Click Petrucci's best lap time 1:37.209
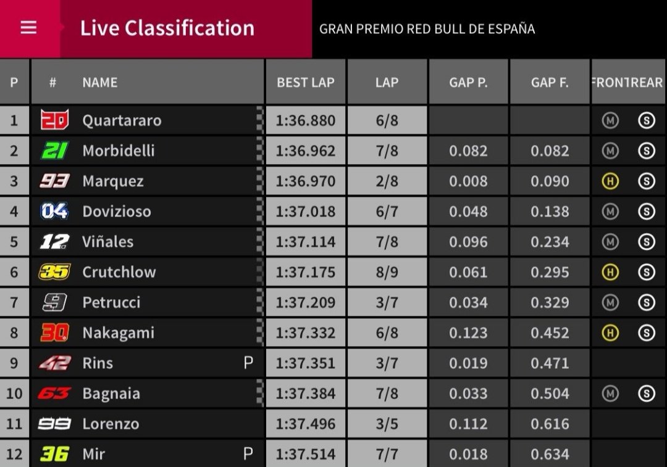 306,302
